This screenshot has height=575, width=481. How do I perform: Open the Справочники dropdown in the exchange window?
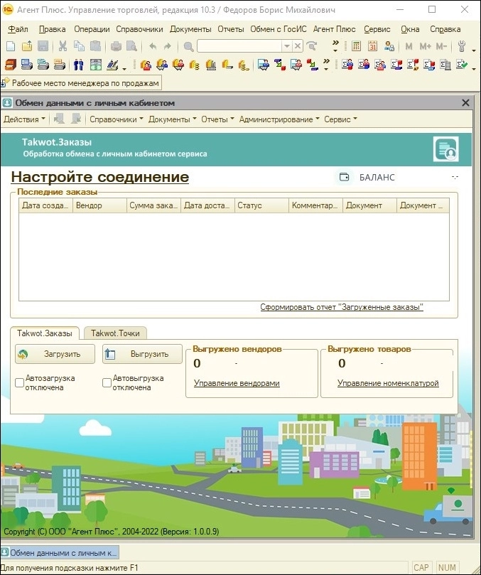[117, 119]
